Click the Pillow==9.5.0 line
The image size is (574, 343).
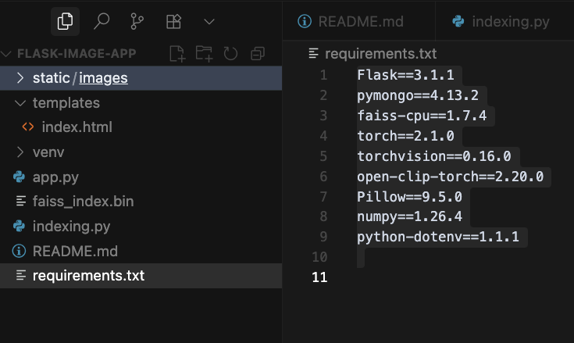(410, 197)
